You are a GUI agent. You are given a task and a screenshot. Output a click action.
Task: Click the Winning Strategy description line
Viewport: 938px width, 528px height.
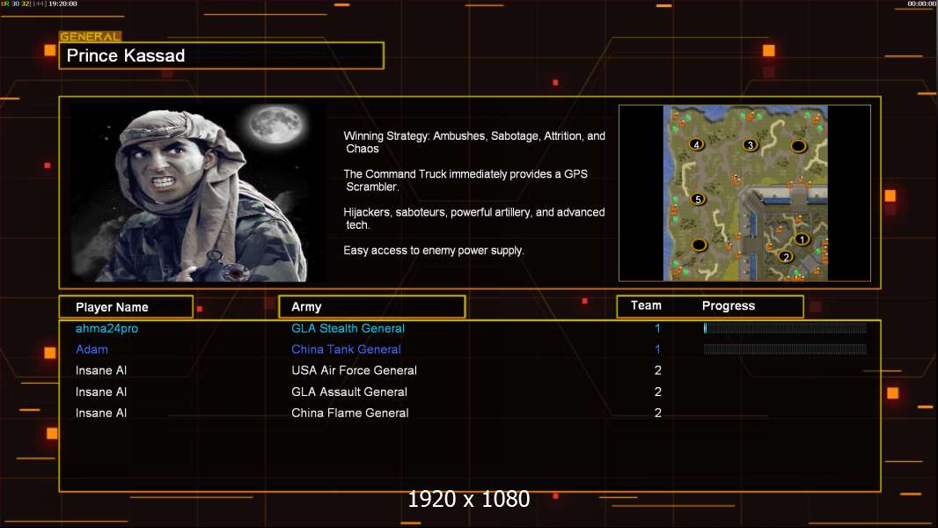coord(474,143)
